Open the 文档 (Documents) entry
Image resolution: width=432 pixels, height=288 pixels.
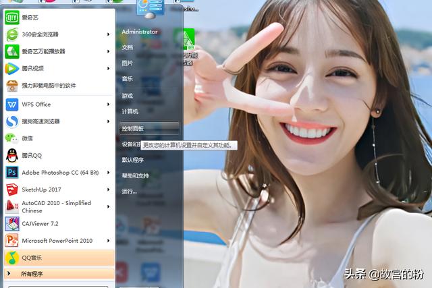click(x=128, y=47)
